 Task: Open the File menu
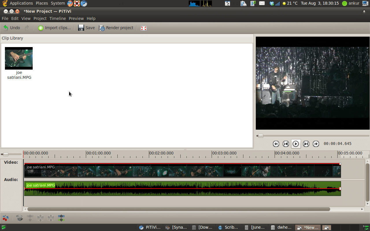coord(5,18)
